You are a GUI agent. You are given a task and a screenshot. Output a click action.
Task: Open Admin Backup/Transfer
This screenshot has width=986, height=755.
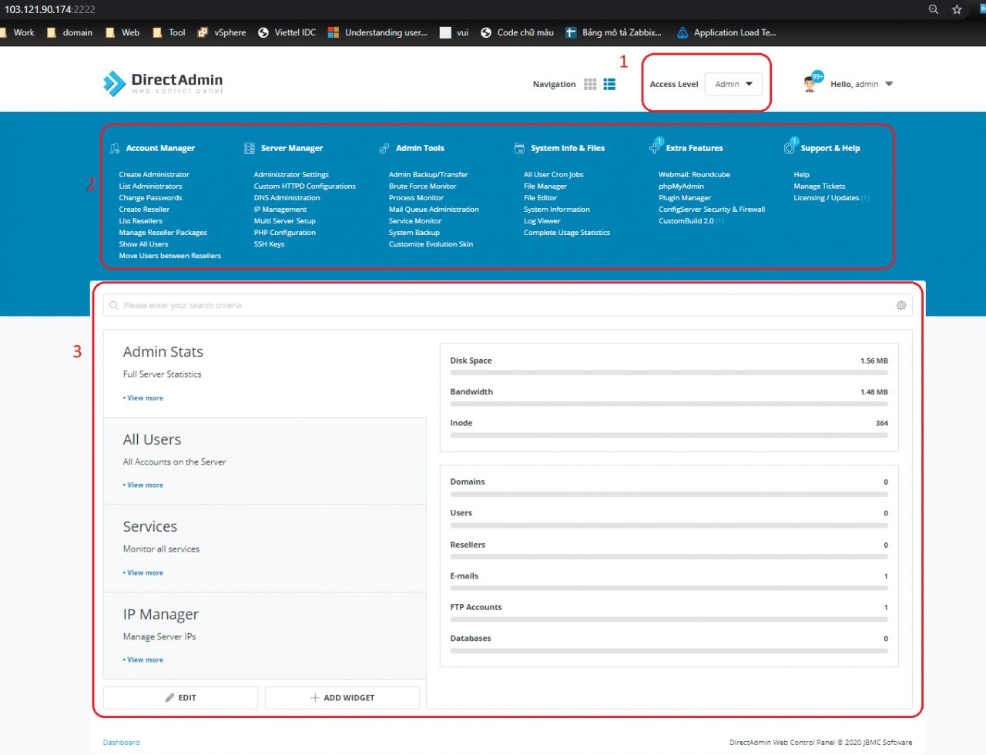[428, 175]
